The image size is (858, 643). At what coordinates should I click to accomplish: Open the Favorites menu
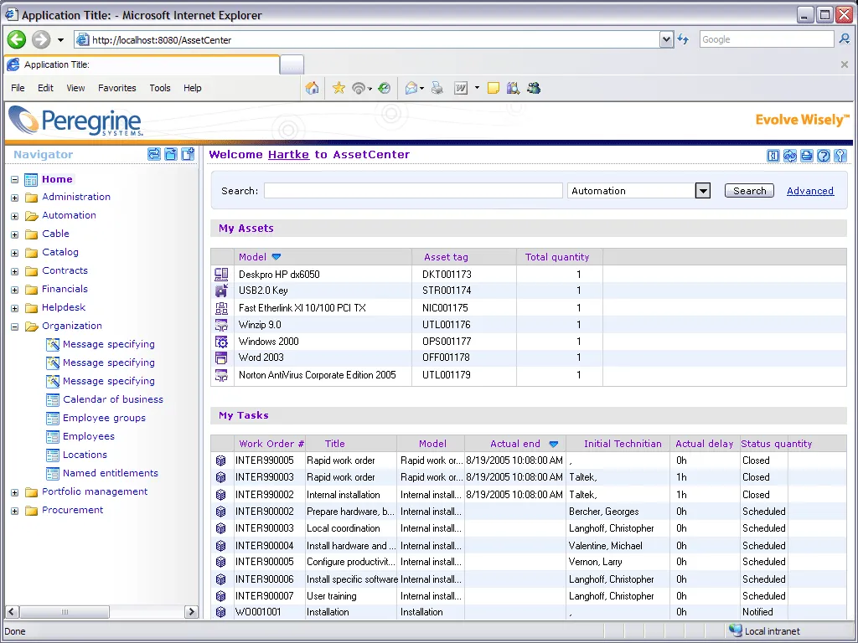coord(117,88)
